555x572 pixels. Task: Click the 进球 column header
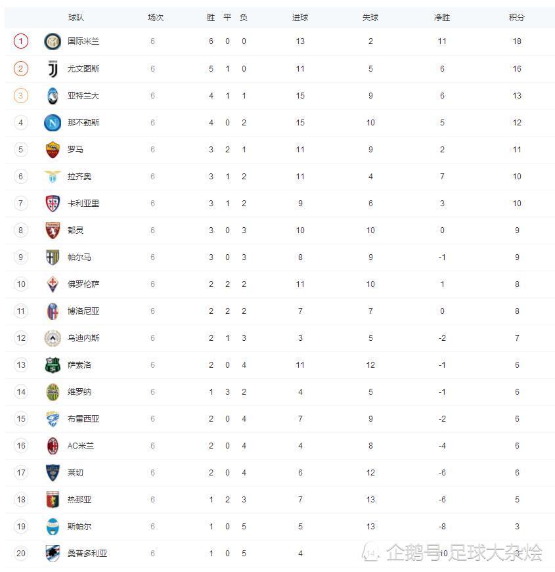coord(300,17)
